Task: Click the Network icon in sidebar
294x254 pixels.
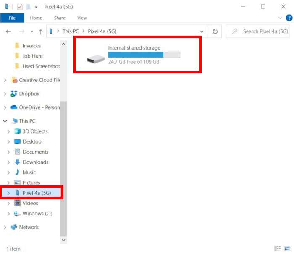Action: coord(14,227)
